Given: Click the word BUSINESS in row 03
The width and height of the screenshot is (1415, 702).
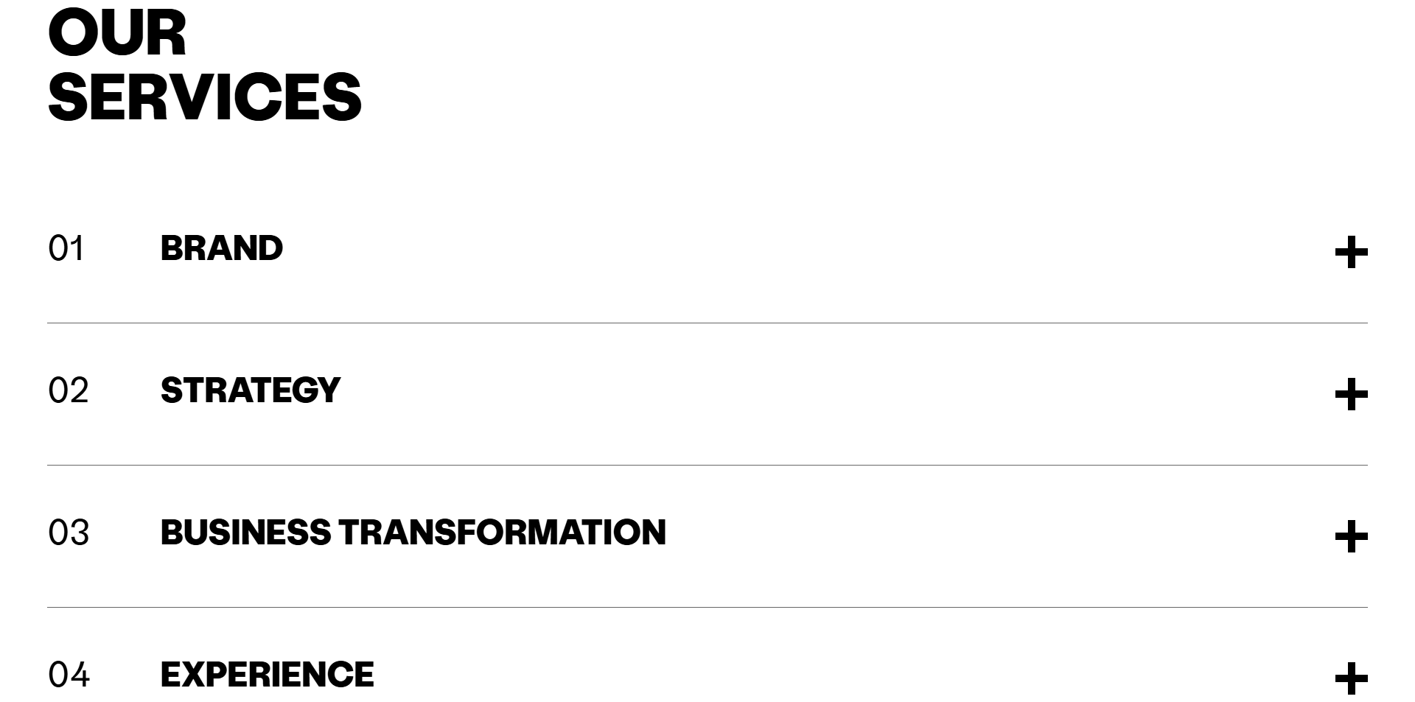Looking at the screenshot, I should 245,533.
